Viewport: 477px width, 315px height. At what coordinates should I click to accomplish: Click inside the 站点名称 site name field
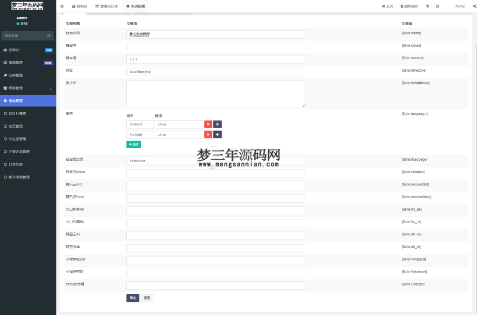point(214,34)
